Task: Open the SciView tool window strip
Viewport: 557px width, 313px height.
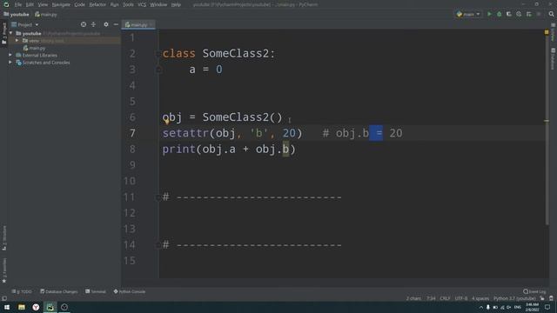Action: pyautogui.click(x=554, y=33)
